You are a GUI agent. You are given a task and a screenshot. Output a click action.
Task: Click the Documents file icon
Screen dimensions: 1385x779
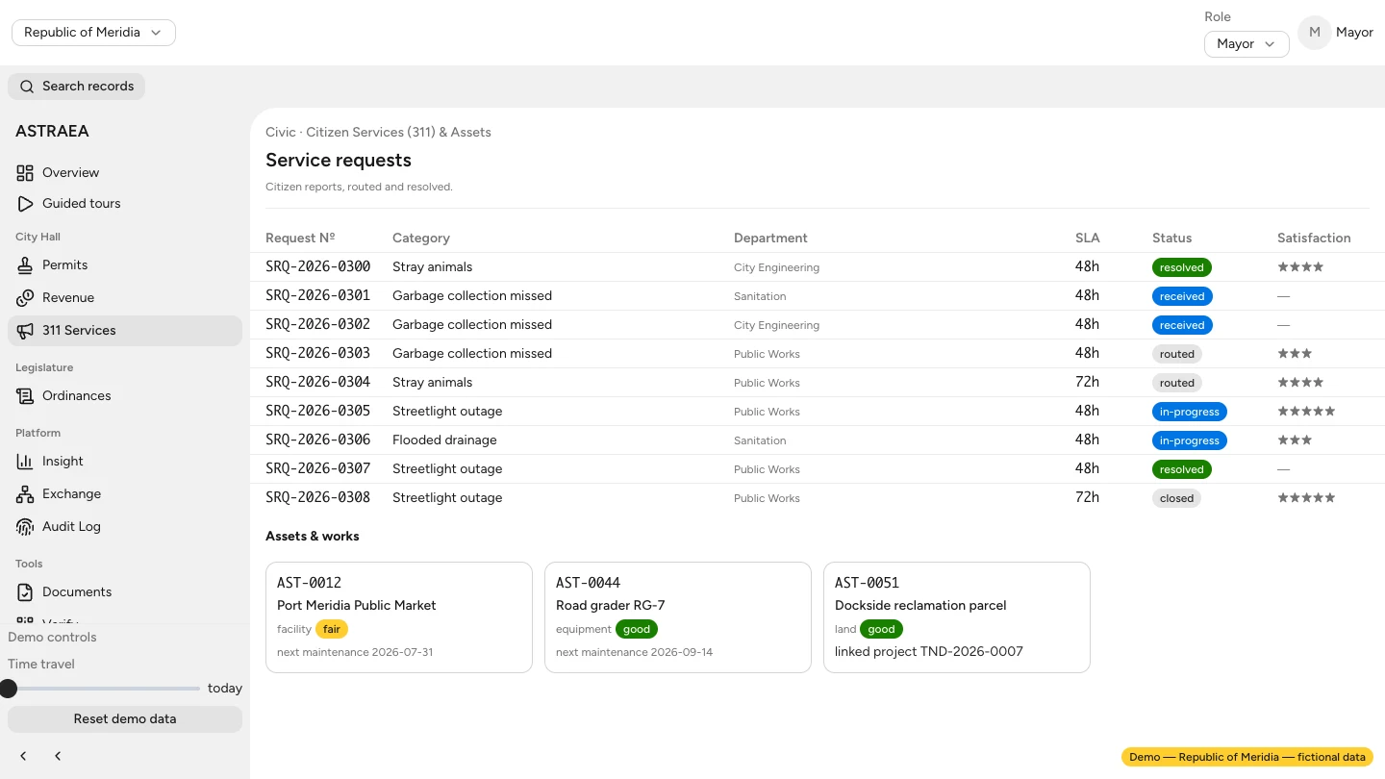[x=25, y=592]
